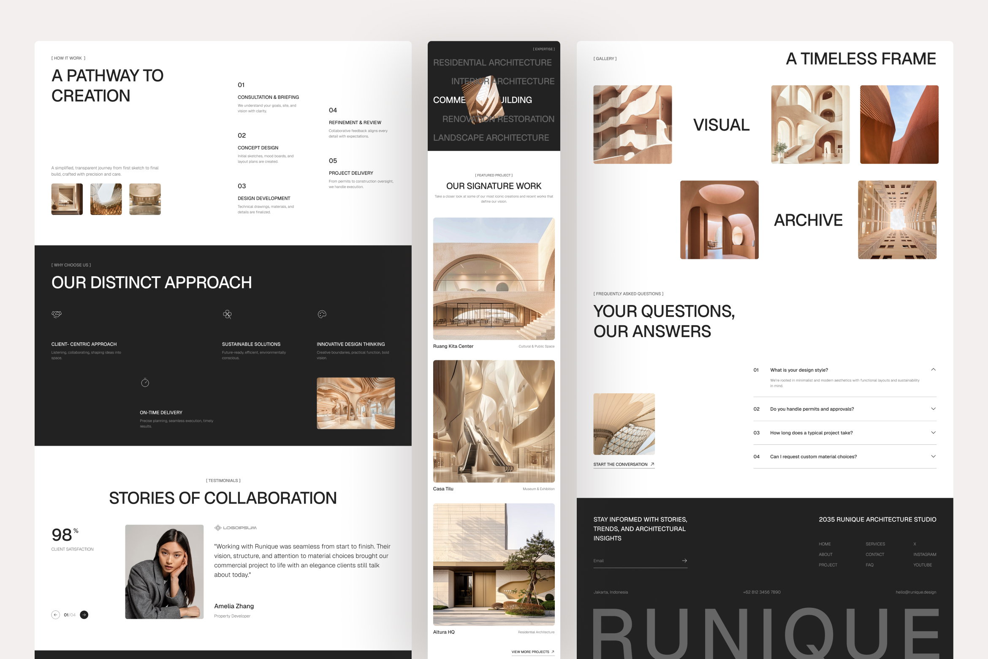Collapse the 'What is your design style?' answer
Image resolution: width=988 pixels, height=659 pixels.
[933, 370]
